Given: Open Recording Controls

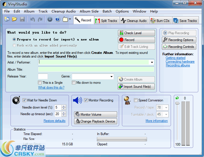Looking at the screenshot, I should [179, 46].
